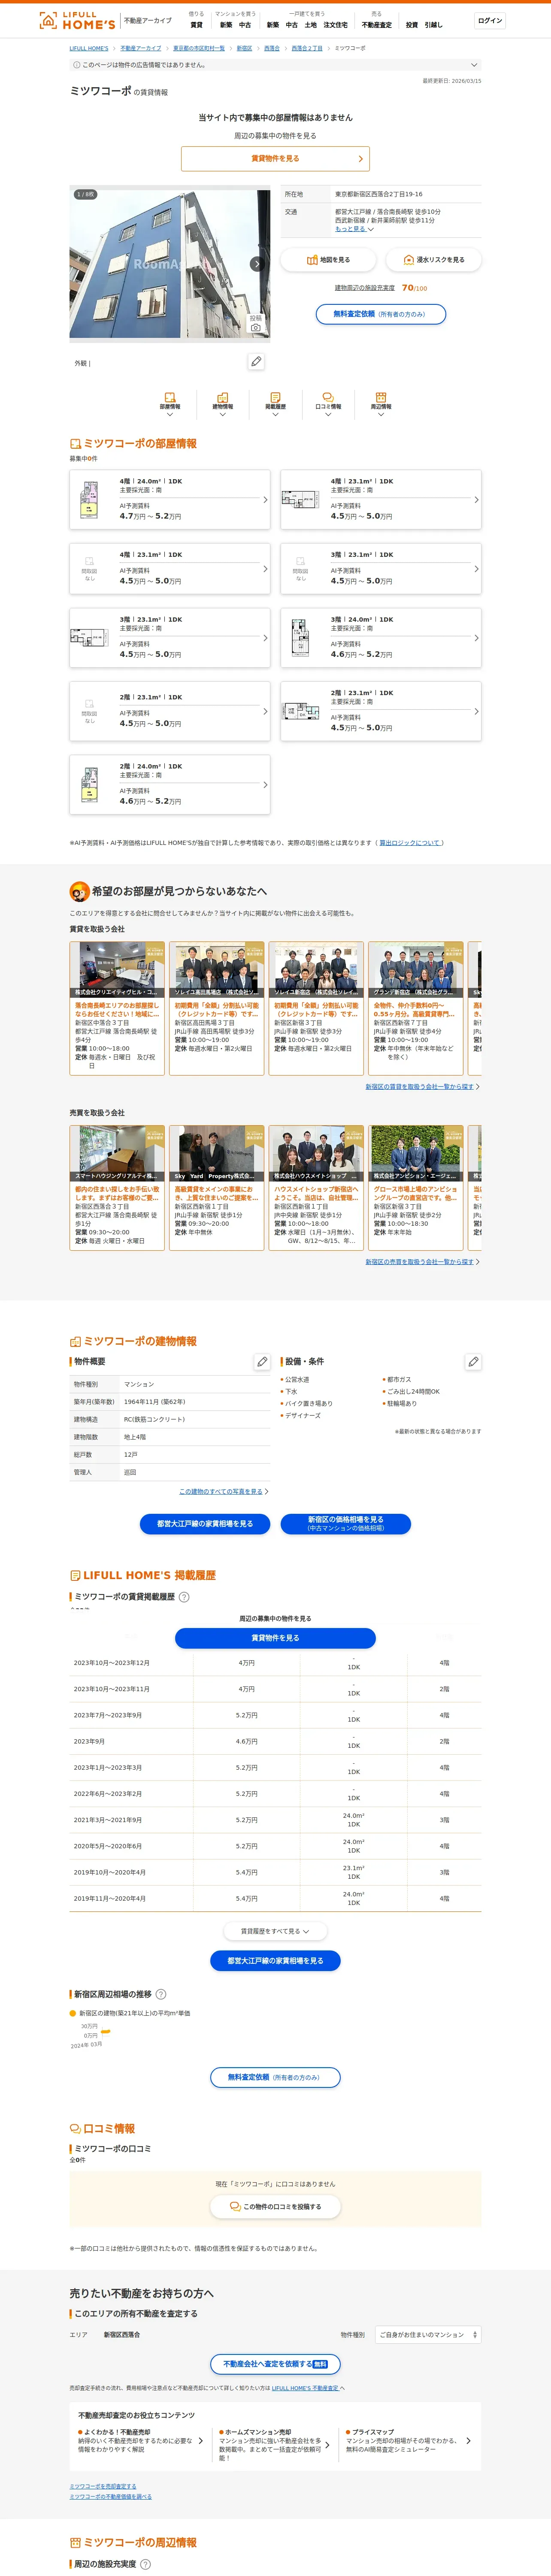The width and height of the screenshot is (551, 2576).
Task: Click the house icon in 浸水リスクを見る
Action: click(x=408, y=260)
